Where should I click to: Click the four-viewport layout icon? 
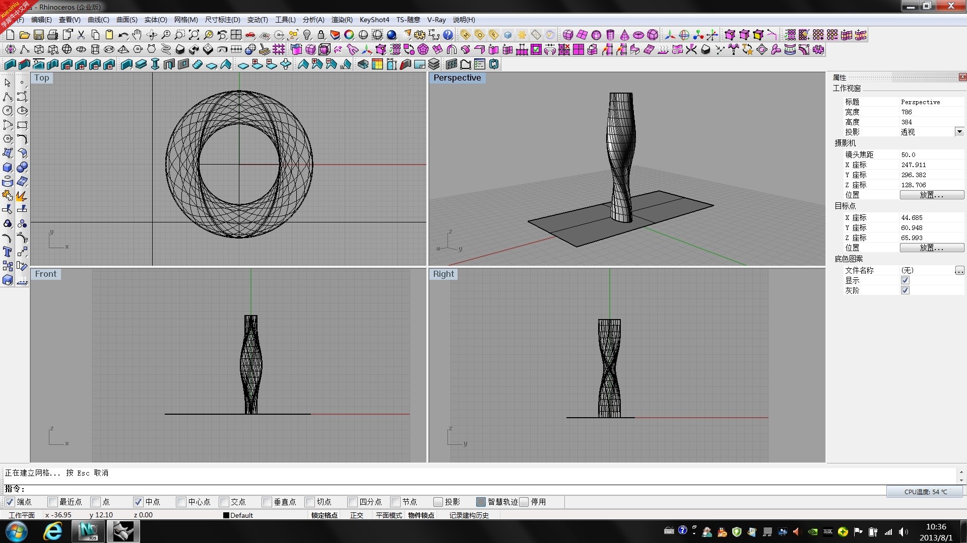[x=236, y=35]
